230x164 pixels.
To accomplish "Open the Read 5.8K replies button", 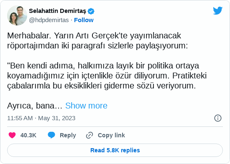I will click(x=115, y=150).
